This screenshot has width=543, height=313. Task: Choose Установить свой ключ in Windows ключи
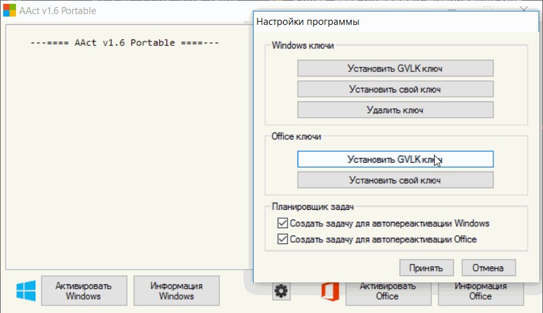(395, 89)
